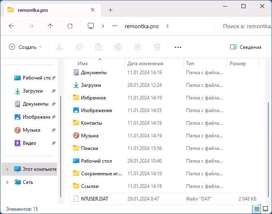Go up one folder level
Screen dimensions: 272x214
coord(50,26)
